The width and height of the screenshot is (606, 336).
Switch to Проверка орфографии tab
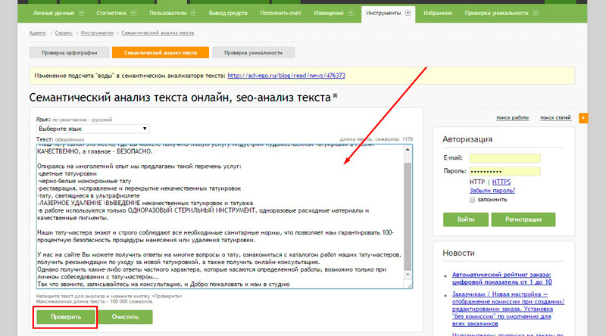pos(68,52)
